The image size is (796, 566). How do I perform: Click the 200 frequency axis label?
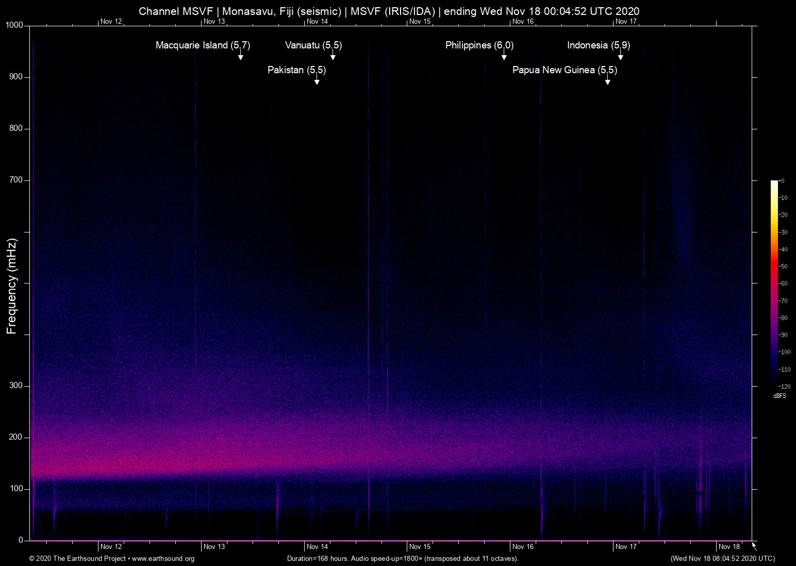(x=16, y=437)
